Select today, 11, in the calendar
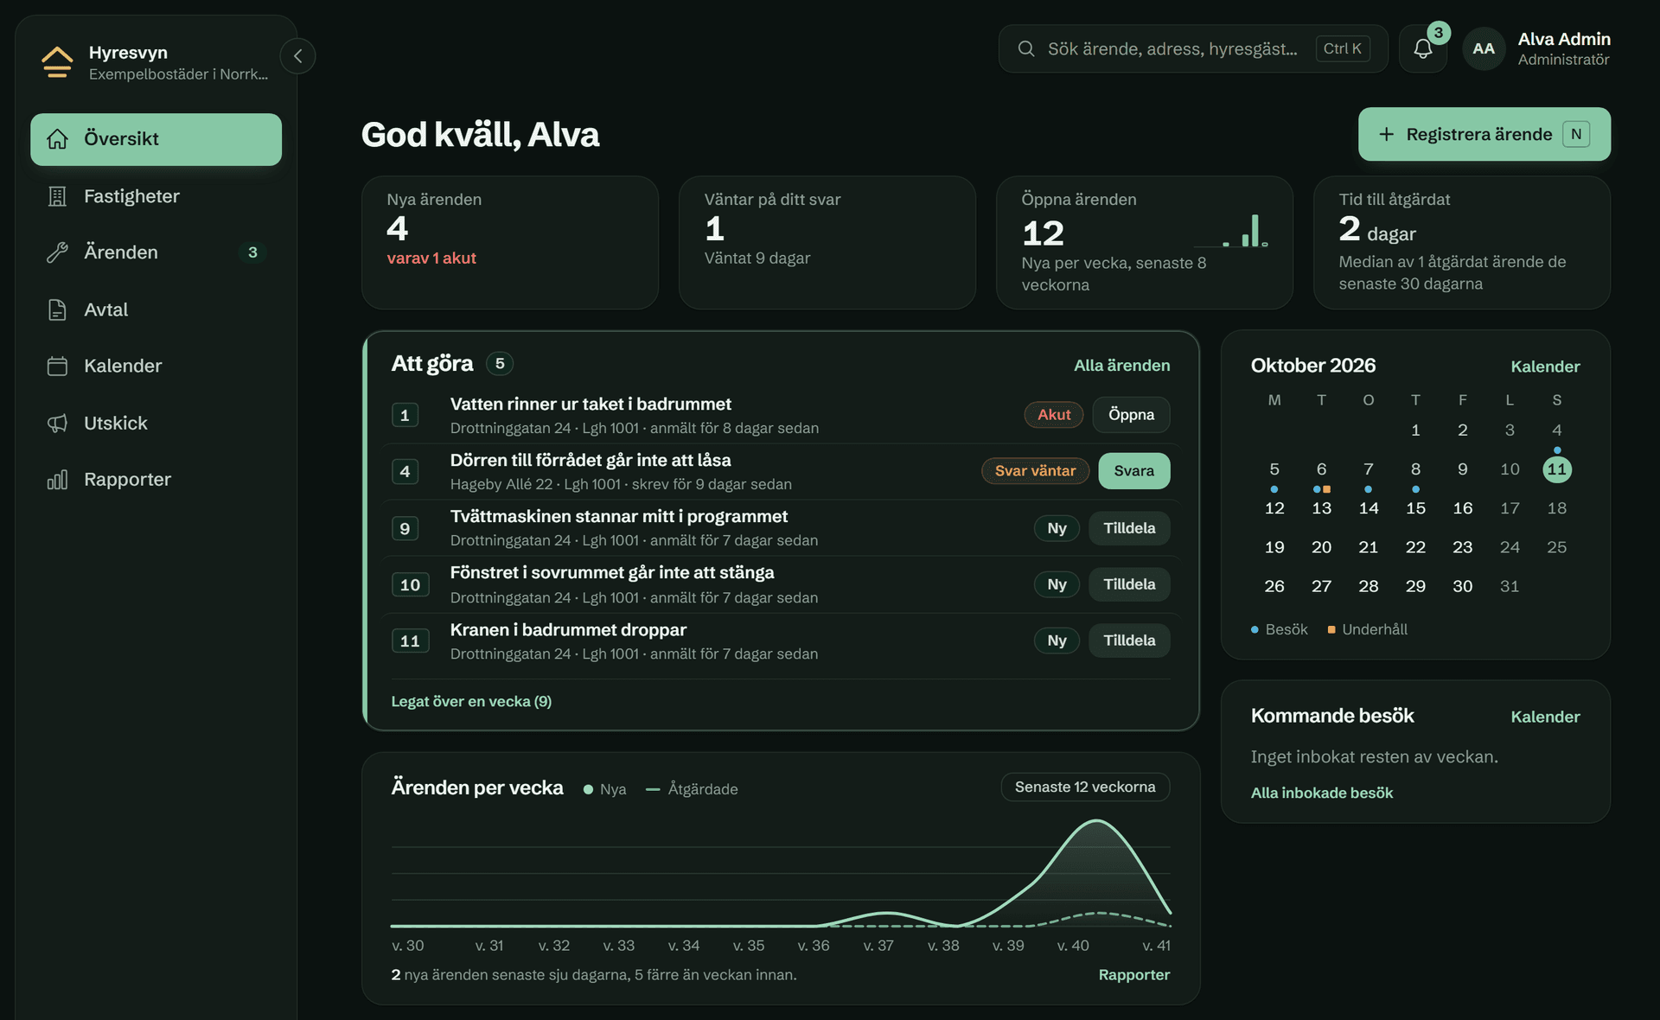Screen dimensions: 1660x1020 pos(1557,469)
